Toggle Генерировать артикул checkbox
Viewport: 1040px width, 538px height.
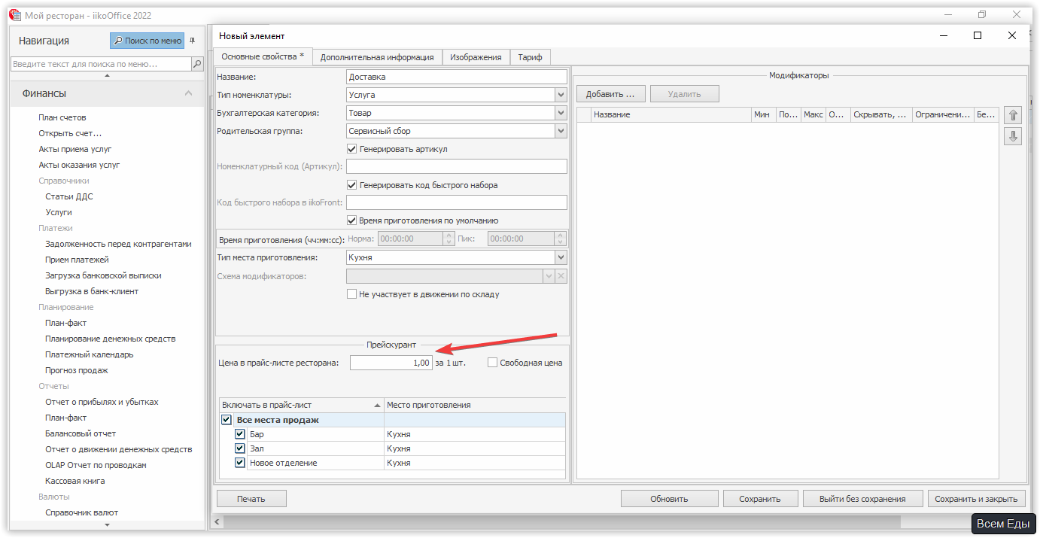coord(351,149)
